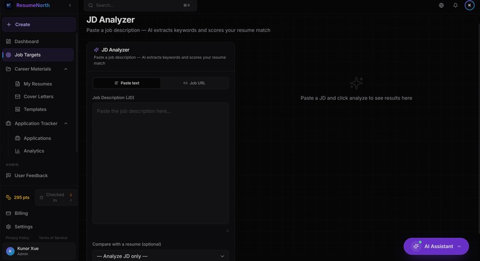Click the JD Analyzer page heading
This screenshot has height=261, width=480.
[x=111, y=20]
